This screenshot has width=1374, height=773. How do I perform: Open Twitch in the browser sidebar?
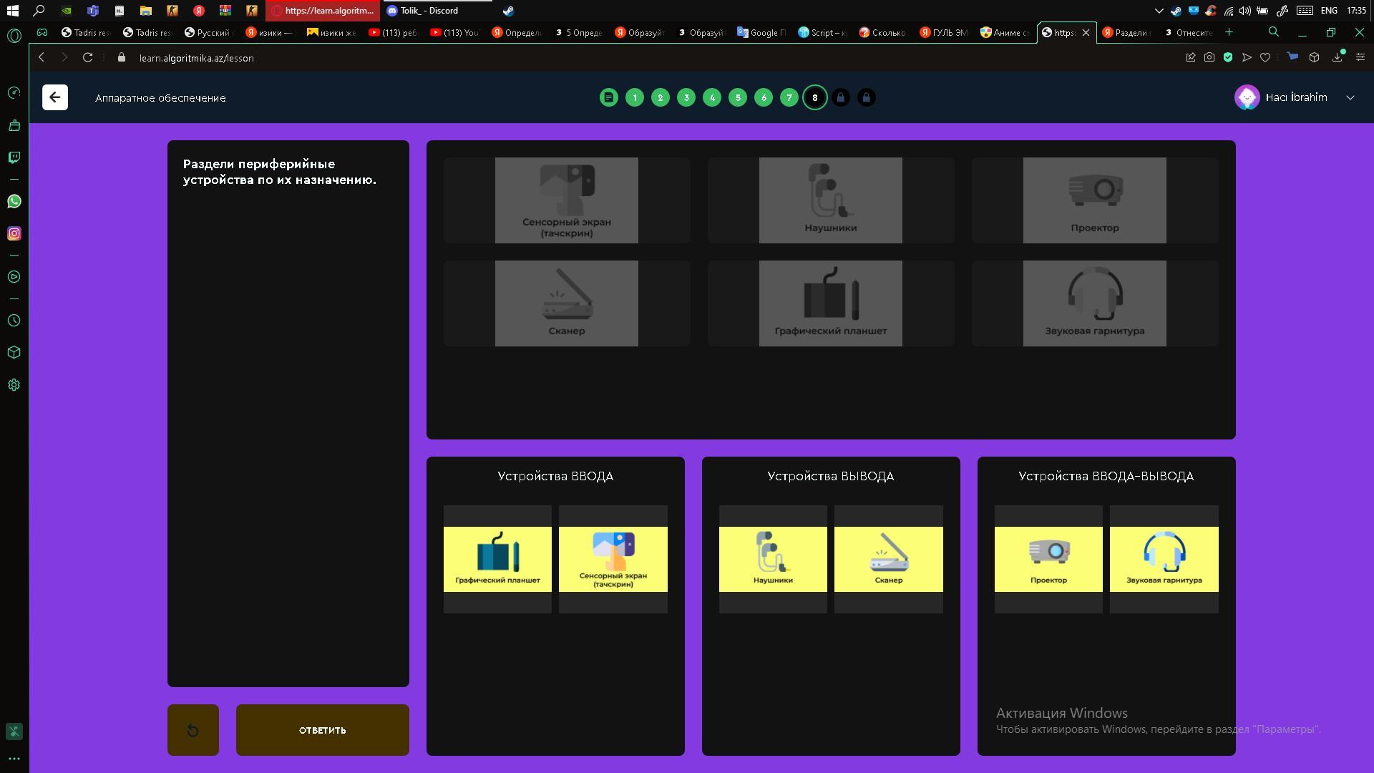[x=14, y=157]
